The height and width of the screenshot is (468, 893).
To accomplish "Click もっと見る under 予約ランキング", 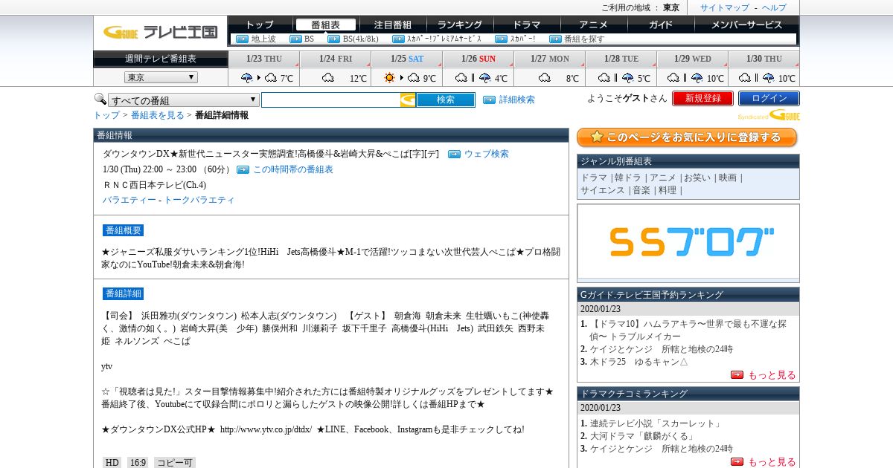I will (x=772, y=375).
